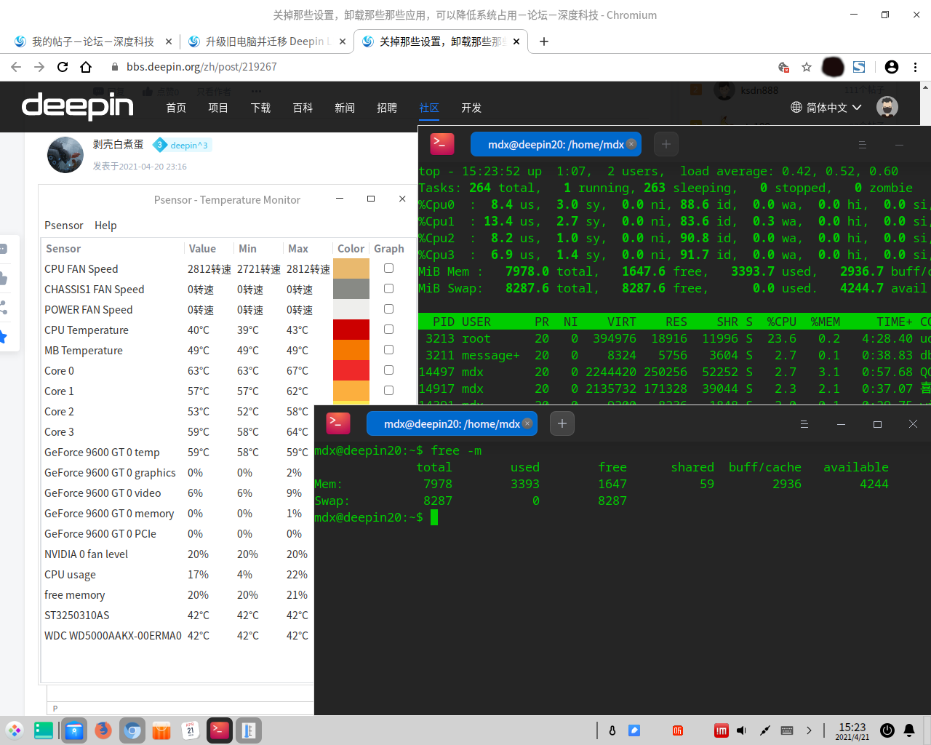This screenshot has width=931, height=745.
Task: Open the Psensor menu
Action: click(64, 226)
